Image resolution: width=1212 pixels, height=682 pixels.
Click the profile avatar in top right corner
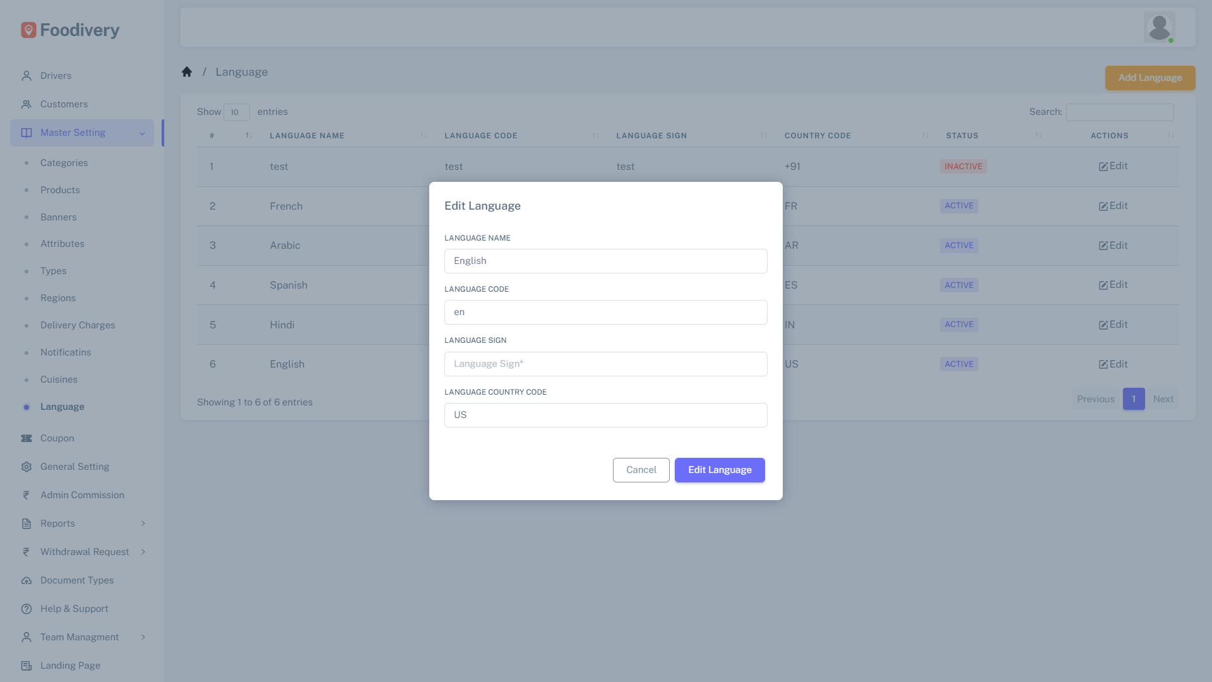(x=1160, y=27)
